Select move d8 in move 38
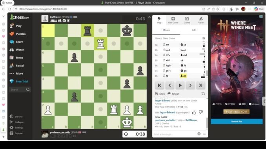266x149 pixels. point(183,76)
